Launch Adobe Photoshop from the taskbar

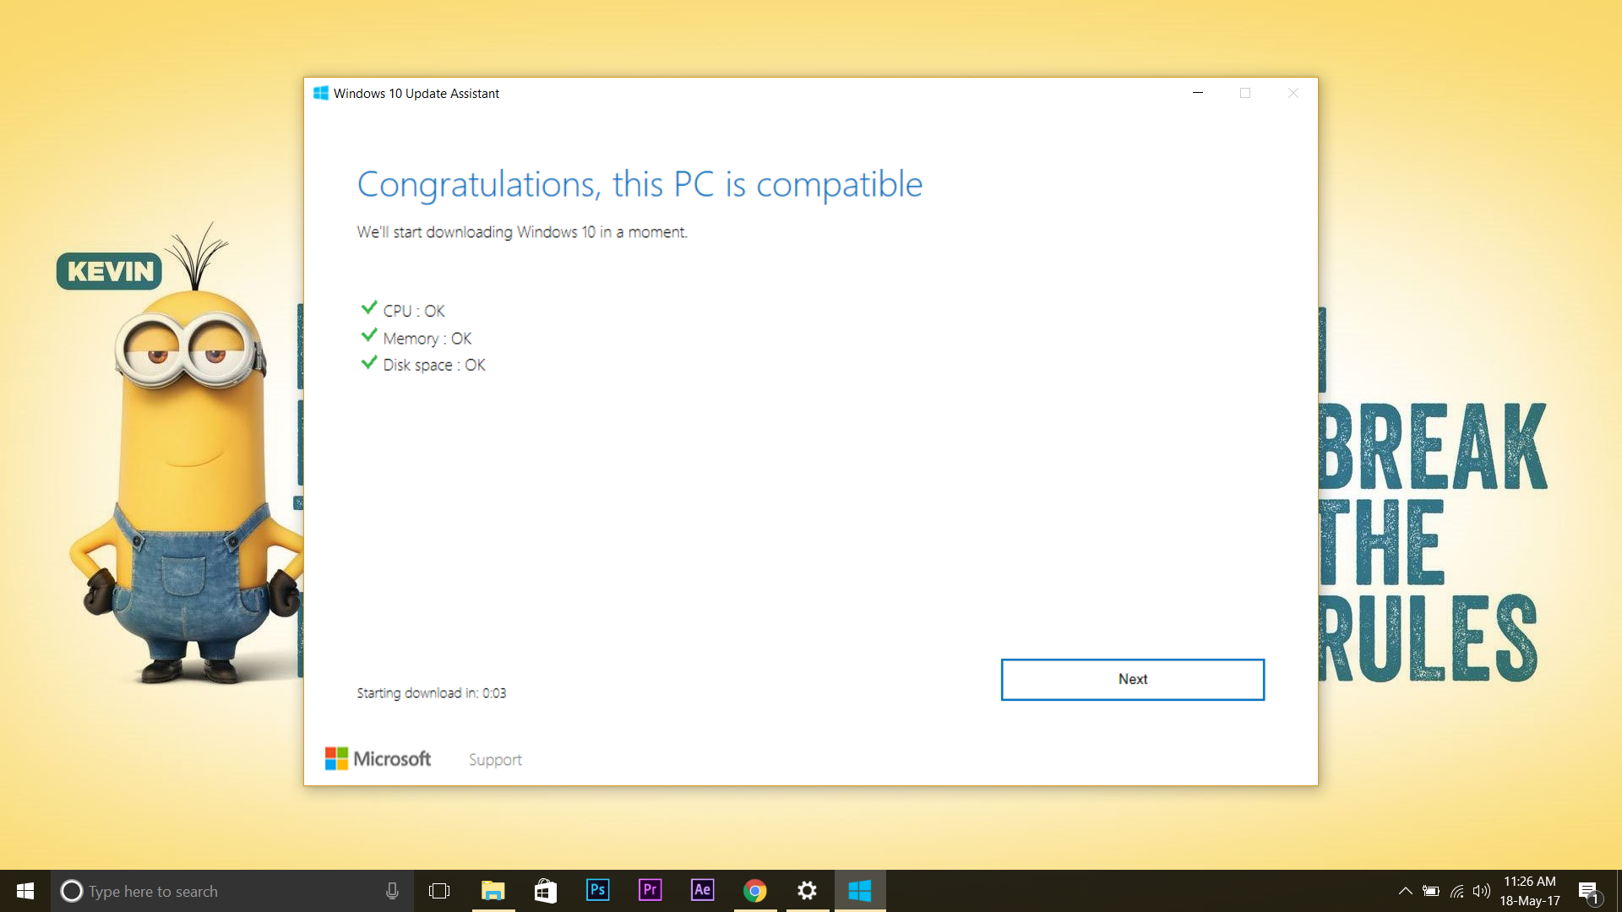598,890
